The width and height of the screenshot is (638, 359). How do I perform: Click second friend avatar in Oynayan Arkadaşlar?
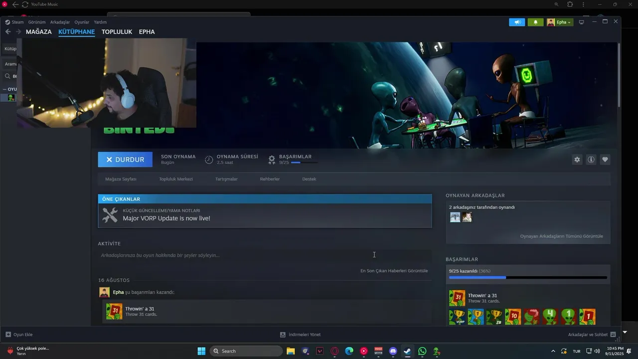[x=467, y=217]
